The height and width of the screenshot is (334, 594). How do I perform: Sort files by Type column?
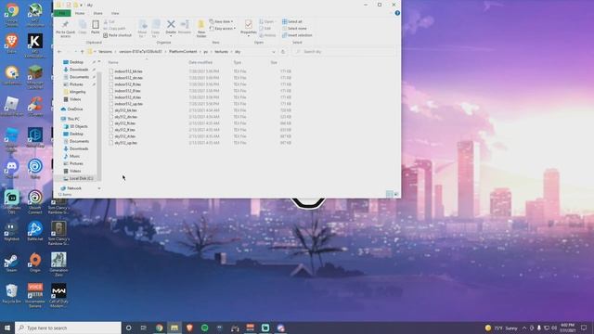[238, 62]
